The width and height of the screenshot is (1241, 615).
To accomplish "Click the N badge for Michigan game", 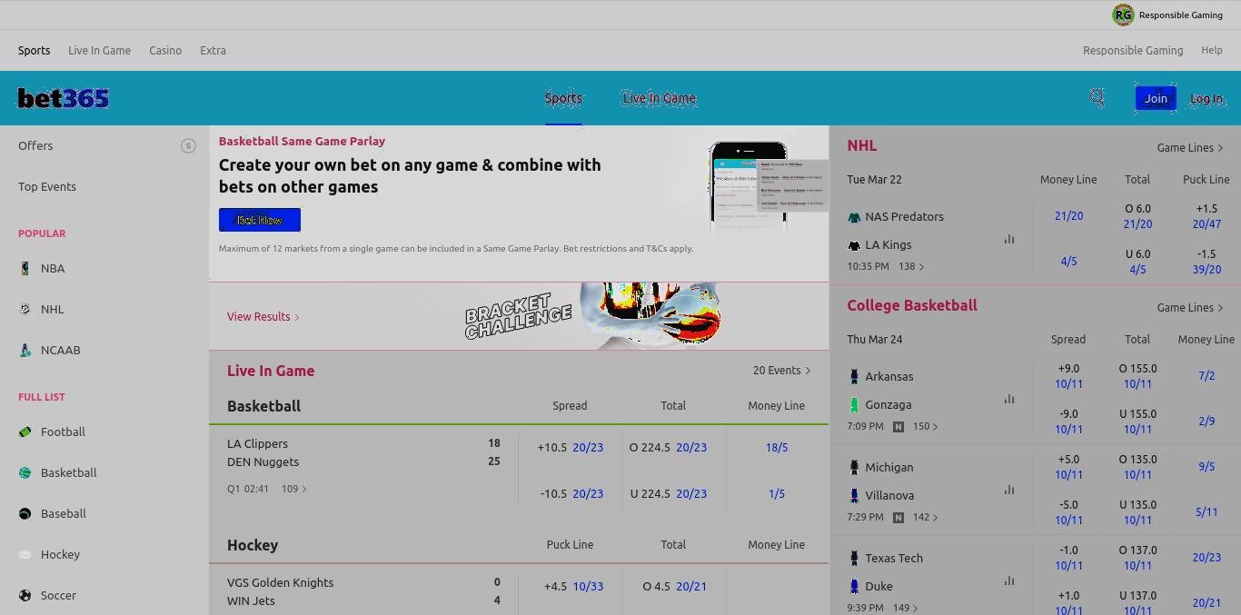I will (898, 517).
